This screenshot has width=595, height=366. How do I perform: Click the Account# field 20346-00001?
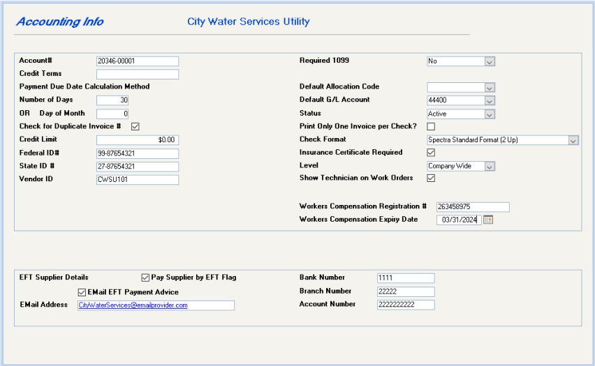(138, 61)
